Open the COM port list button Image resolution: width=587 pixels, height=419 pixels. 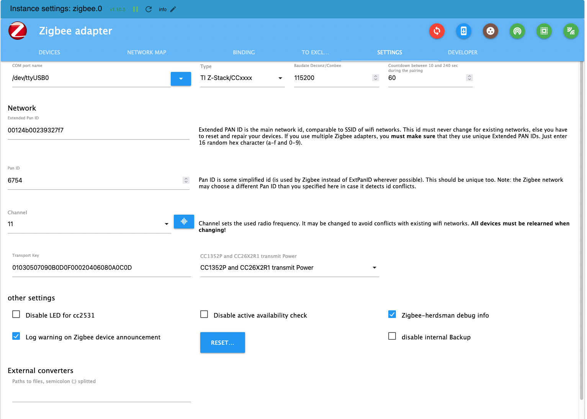[x=181, y=78]
